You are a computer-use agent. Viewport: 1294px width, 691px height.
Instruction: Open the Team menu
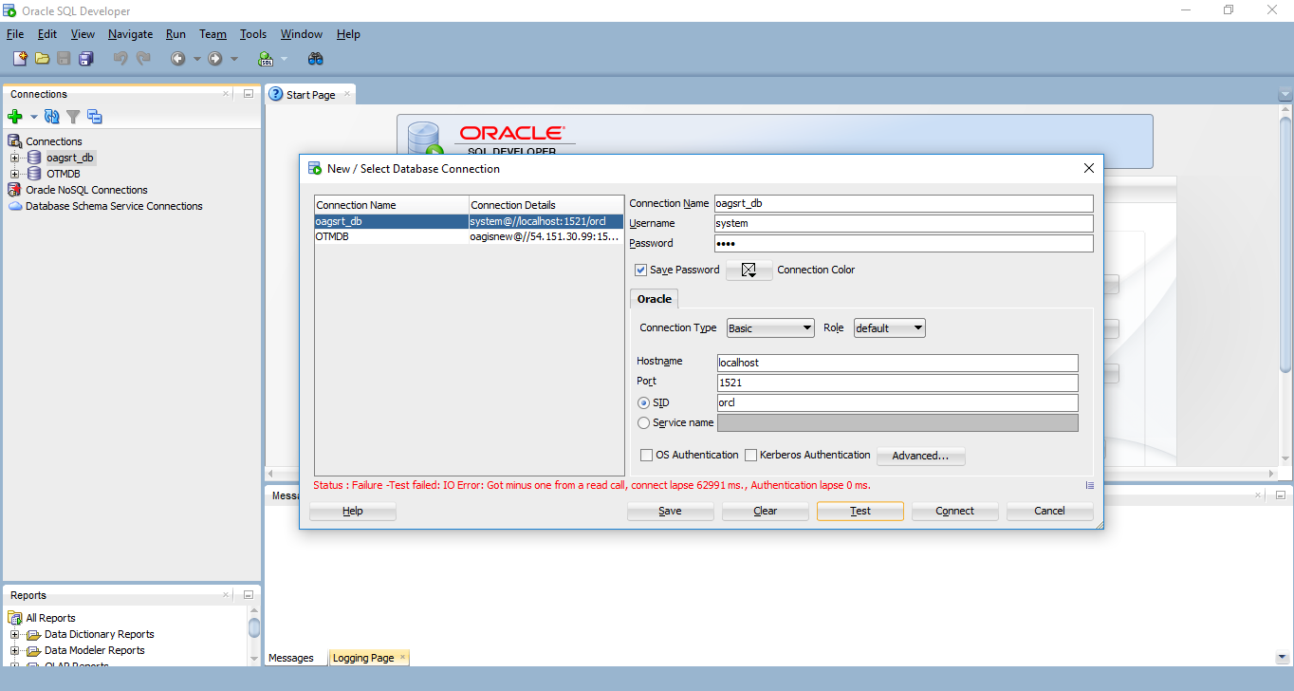point(213,34)
